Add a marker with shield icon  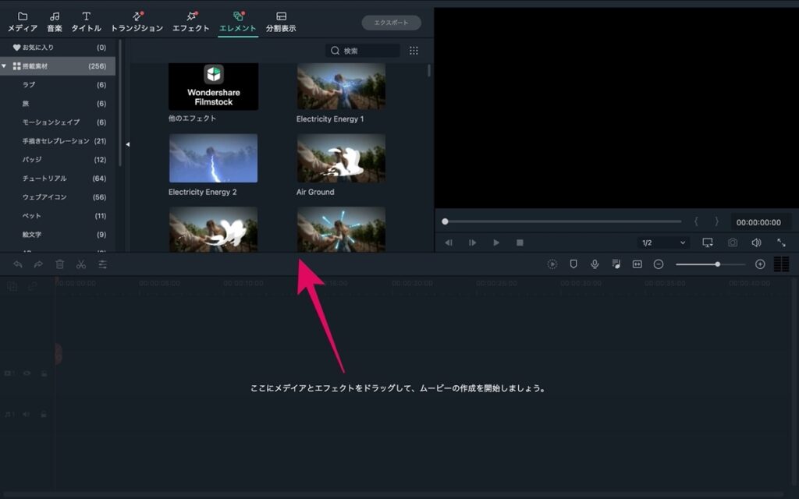(x=574, y=264)
